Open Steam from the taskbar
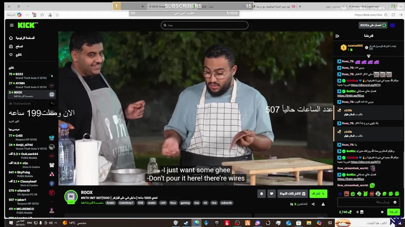This screenshot has height=227, width=405. [186, 223]
